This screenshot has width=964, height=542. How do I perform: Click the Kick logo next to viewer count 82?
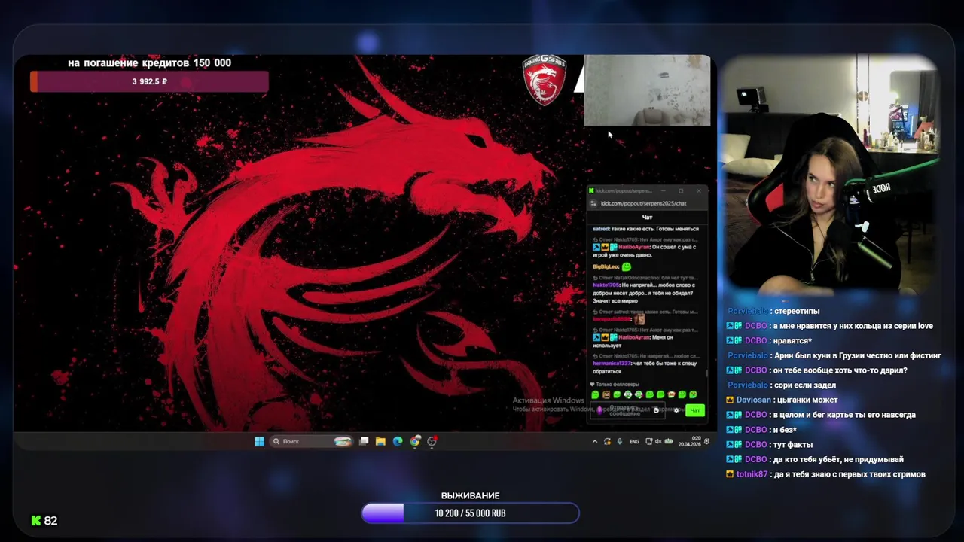(x=35, y=520)
